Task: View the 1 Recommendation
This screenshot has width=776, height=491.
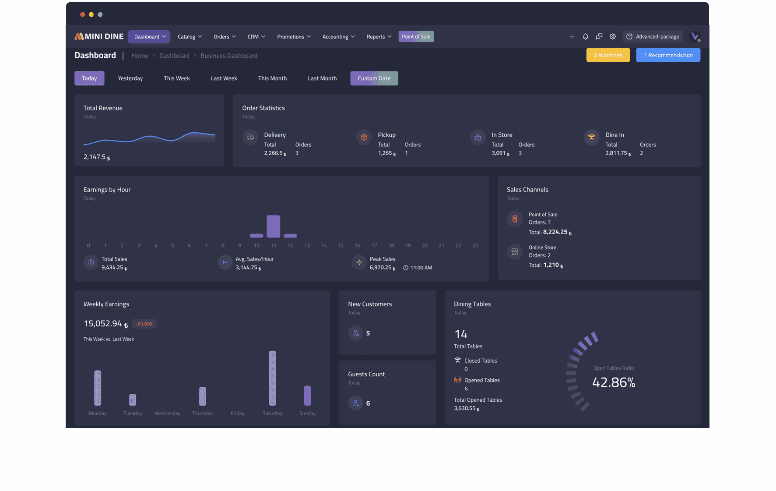Action: pyautogui.click(x=668, y=55)
